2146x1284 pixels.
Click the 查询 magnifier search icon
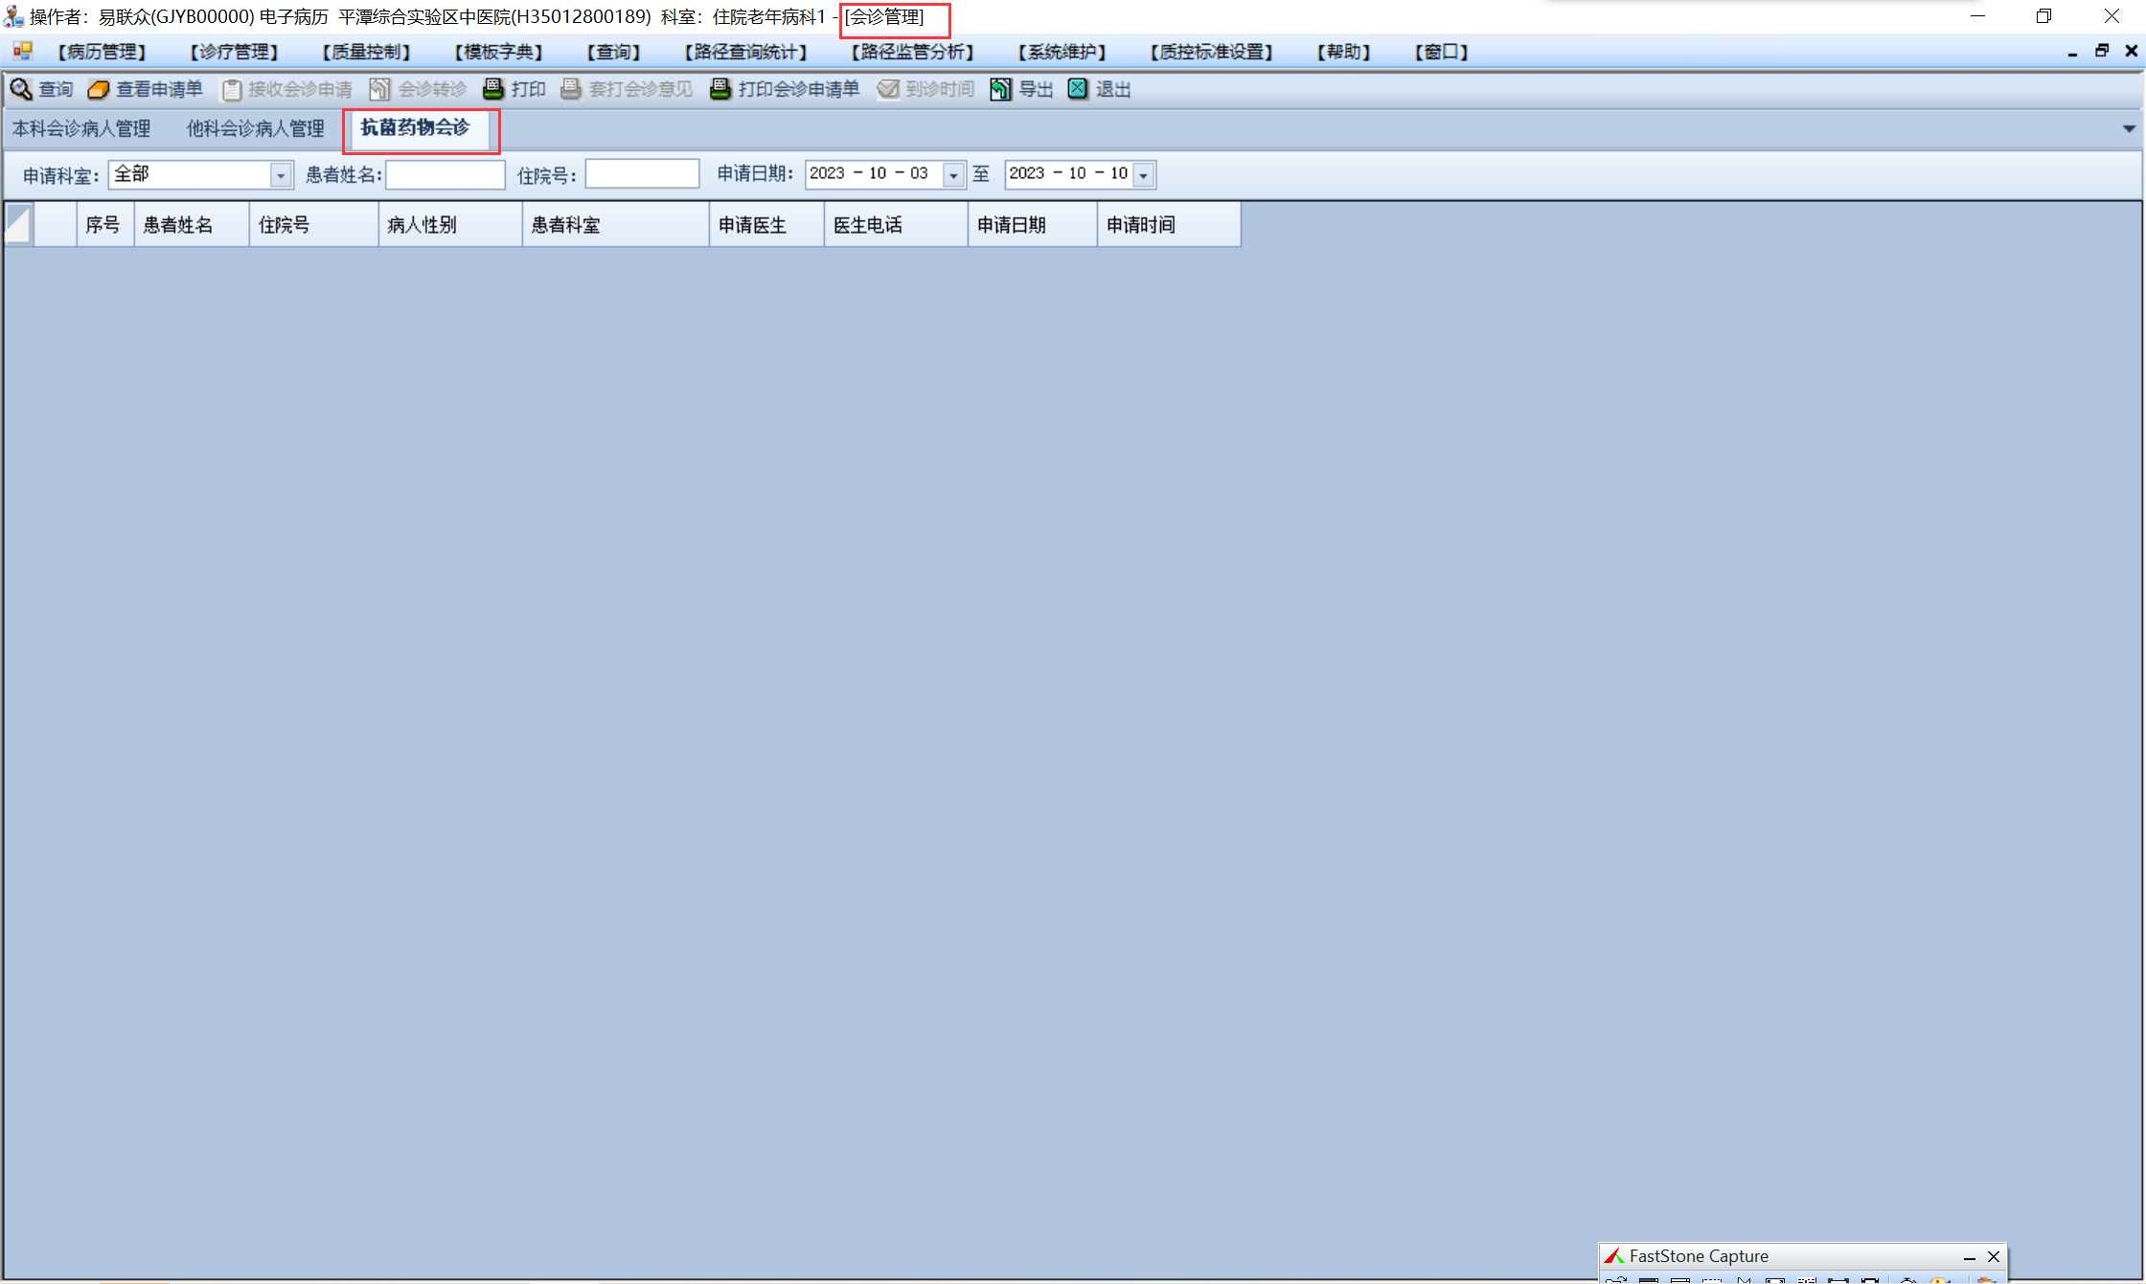(x=21, y=89)
